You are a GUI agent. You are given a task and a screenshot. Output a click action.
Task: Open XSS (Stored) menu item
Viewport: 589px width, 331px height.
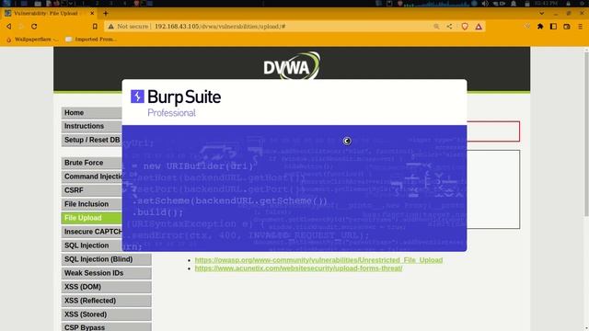[x=107, y=314]
